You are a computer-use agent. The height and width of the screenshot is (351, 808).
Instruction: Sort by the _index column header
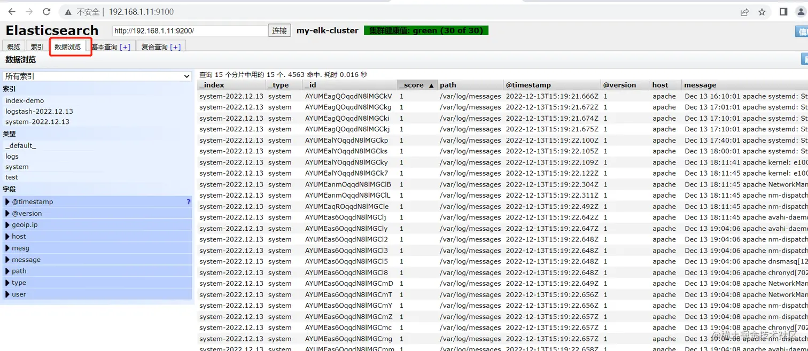(x=232, y=85)
